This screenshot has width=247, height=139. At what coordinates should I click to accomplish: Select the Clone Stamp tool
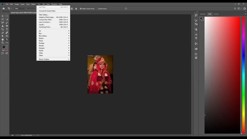(3, 26)
